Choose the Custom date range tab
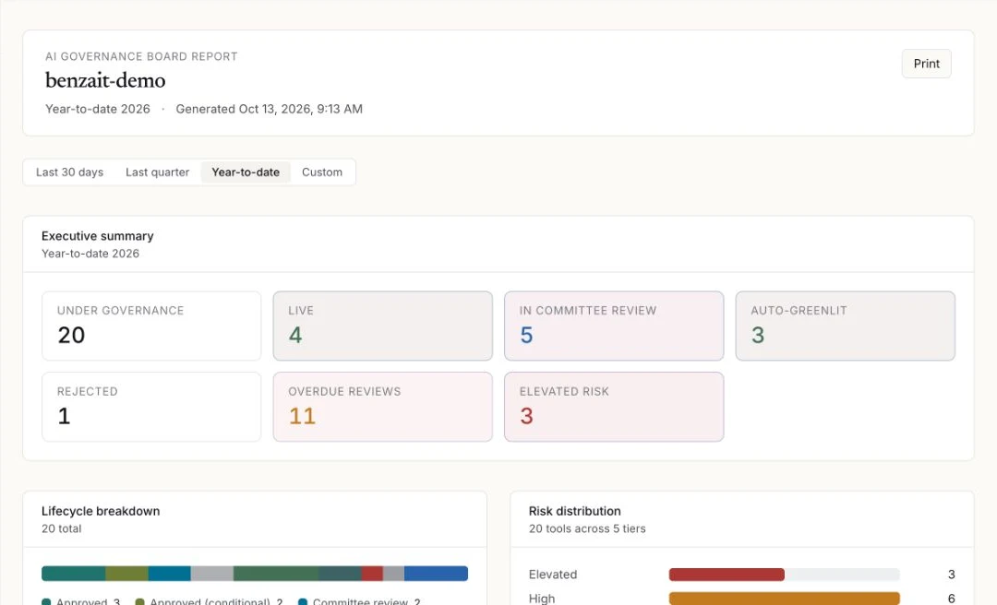 pos(322,172)
